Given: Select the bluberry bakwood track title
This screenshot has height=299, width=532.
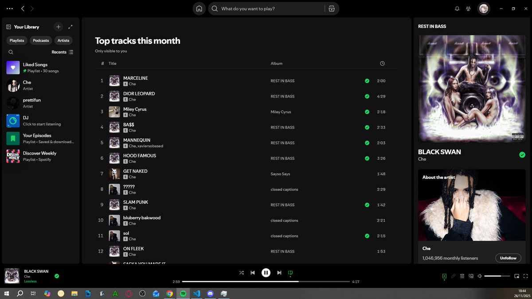Looking at the screenshot, I should [142, 217].
